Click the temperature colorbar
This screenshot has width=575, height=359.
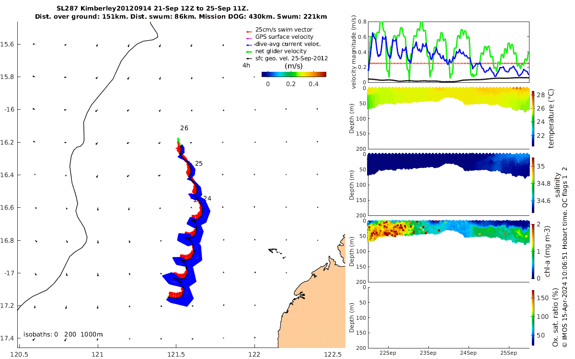click(x=533, y=118)
